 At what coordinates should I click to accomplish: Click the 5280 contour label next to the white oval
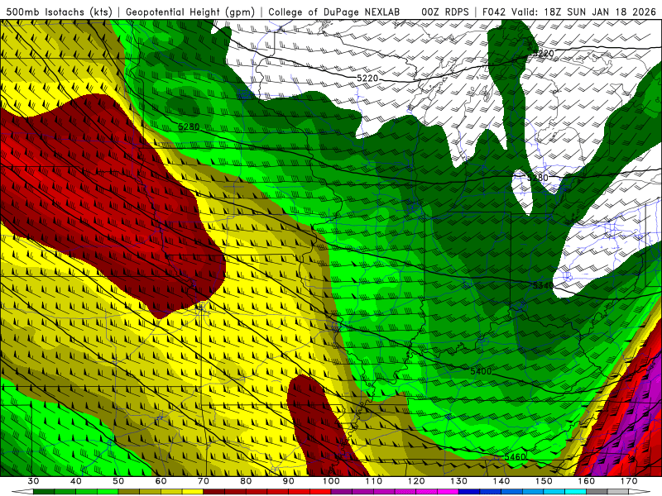(x=537, y=177)
